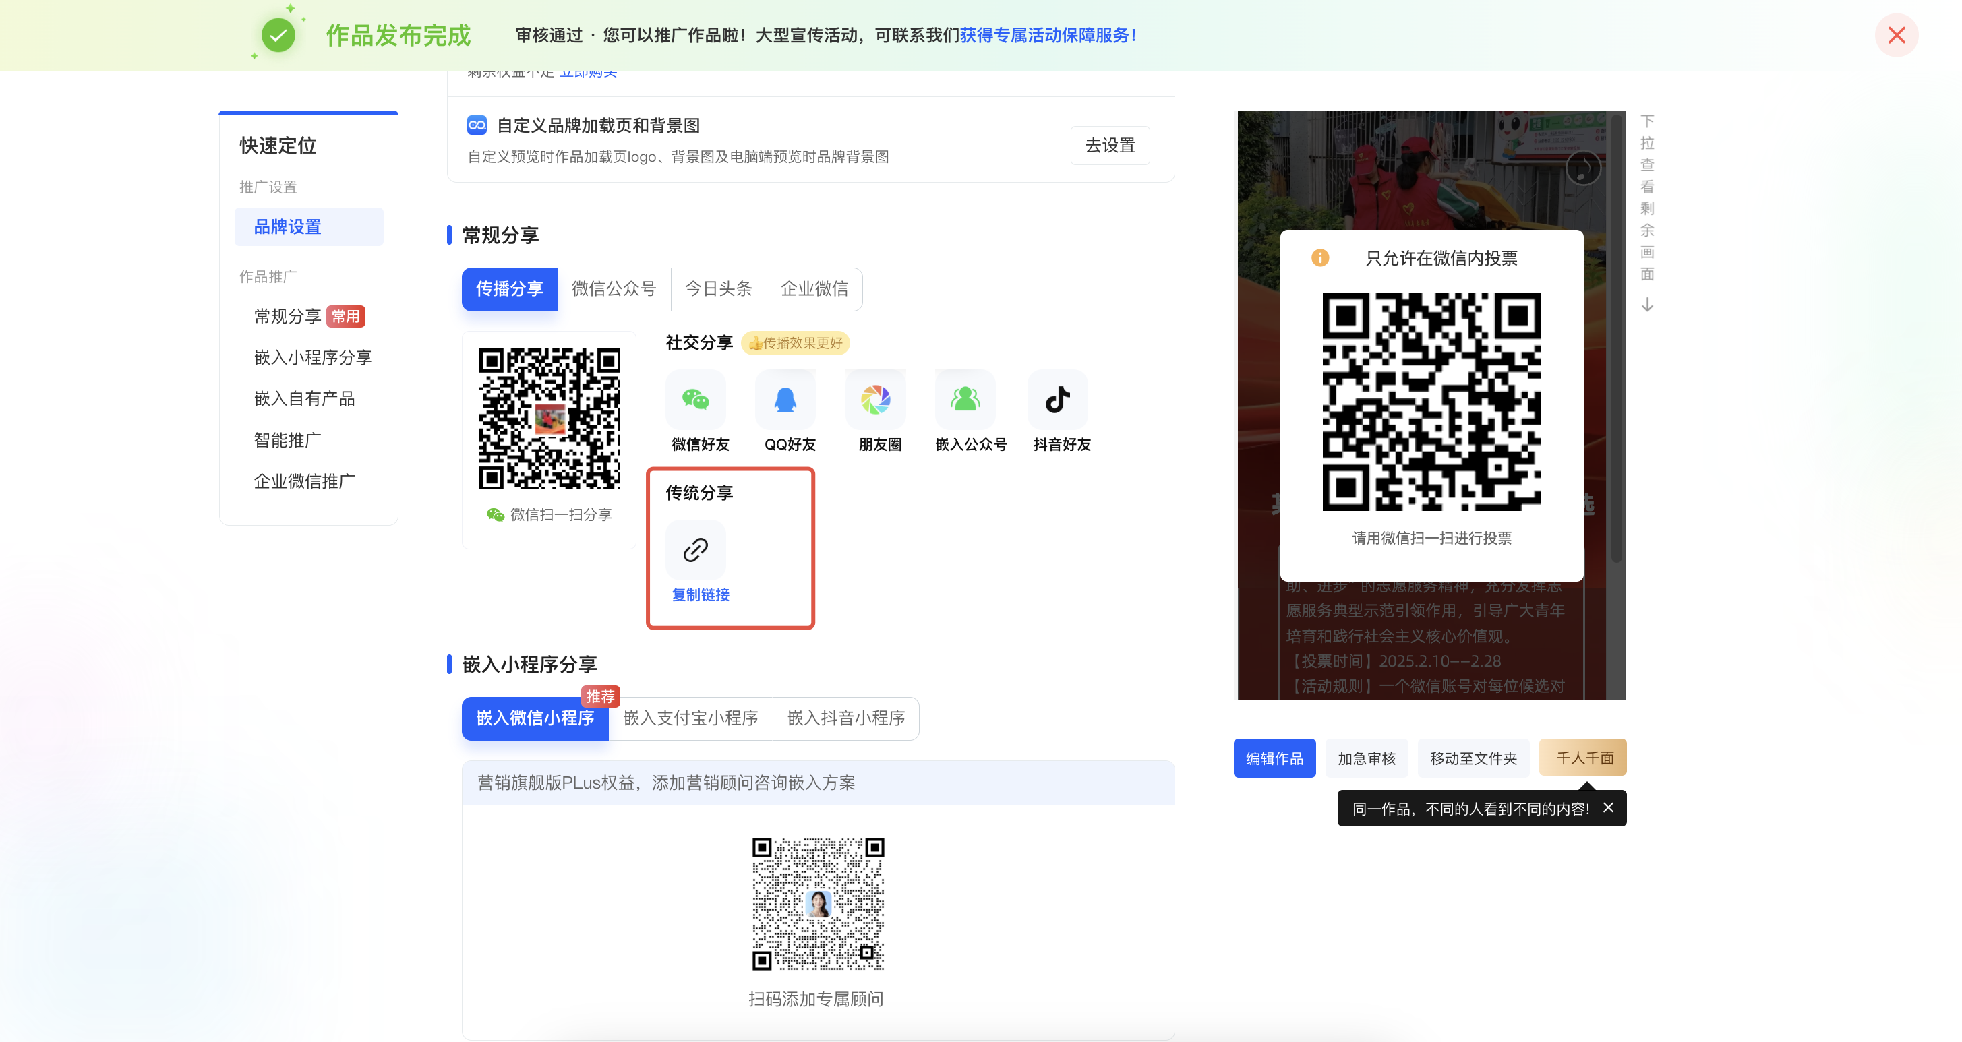Click the 营销旗舰版PLus权益 notice text
1962x1042 pixels.
point(665,783)
